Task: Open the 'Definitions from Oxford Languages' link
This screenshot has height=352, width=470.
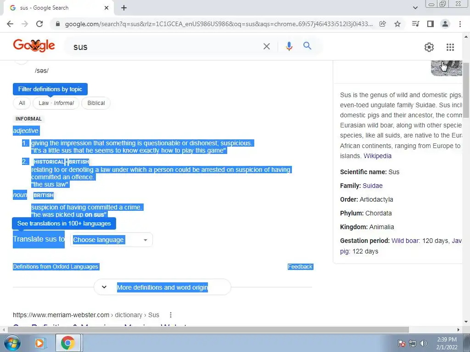Action: pos(56,267)
